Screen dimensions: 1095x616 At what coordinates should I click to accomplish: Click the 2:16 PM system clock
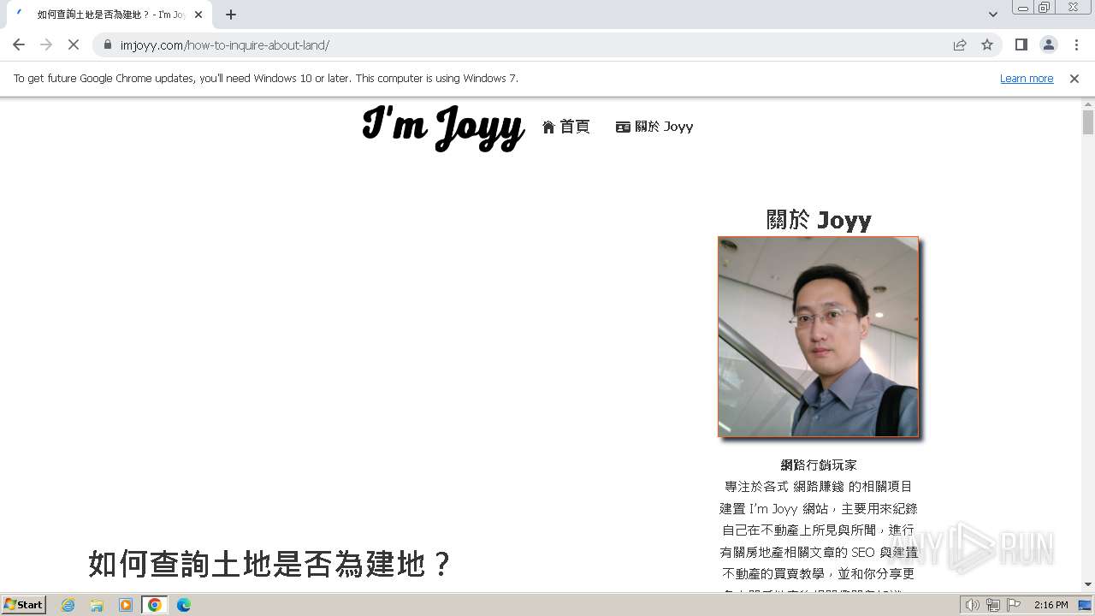[x=1051, y=605]
